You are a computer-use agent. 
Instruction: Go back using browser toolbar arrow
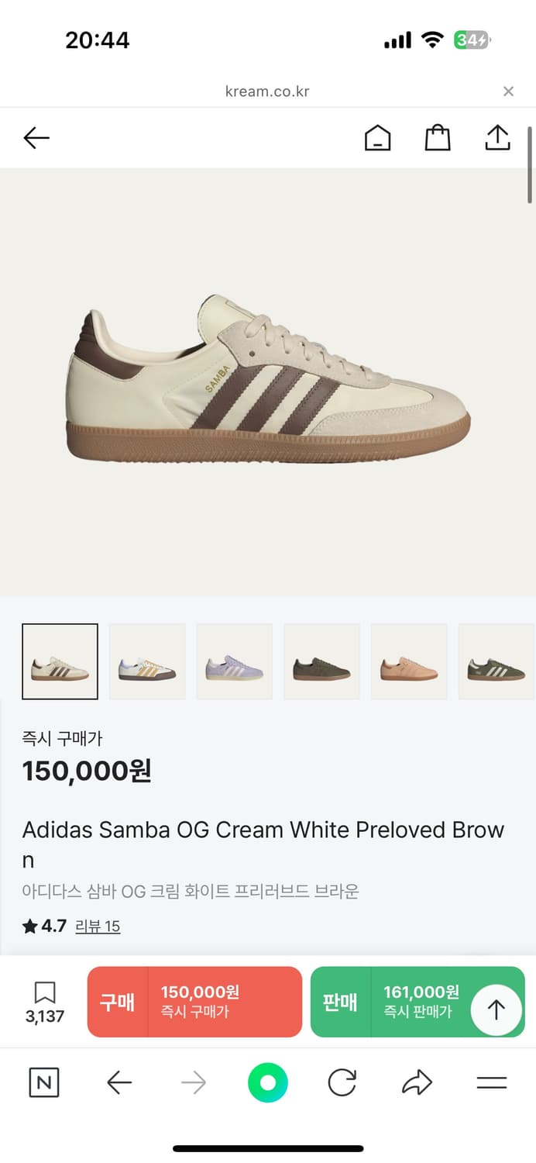point(119,1082)
